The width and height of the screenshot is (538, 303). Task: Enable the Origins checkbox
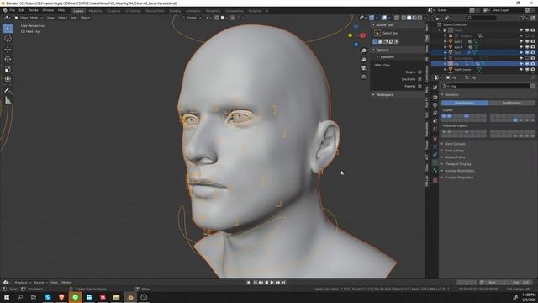point(419,72)
